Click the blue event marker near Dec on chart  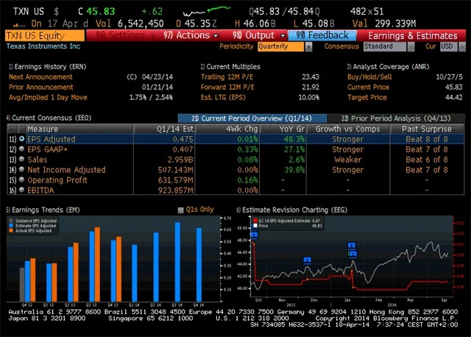click(307, 260)
